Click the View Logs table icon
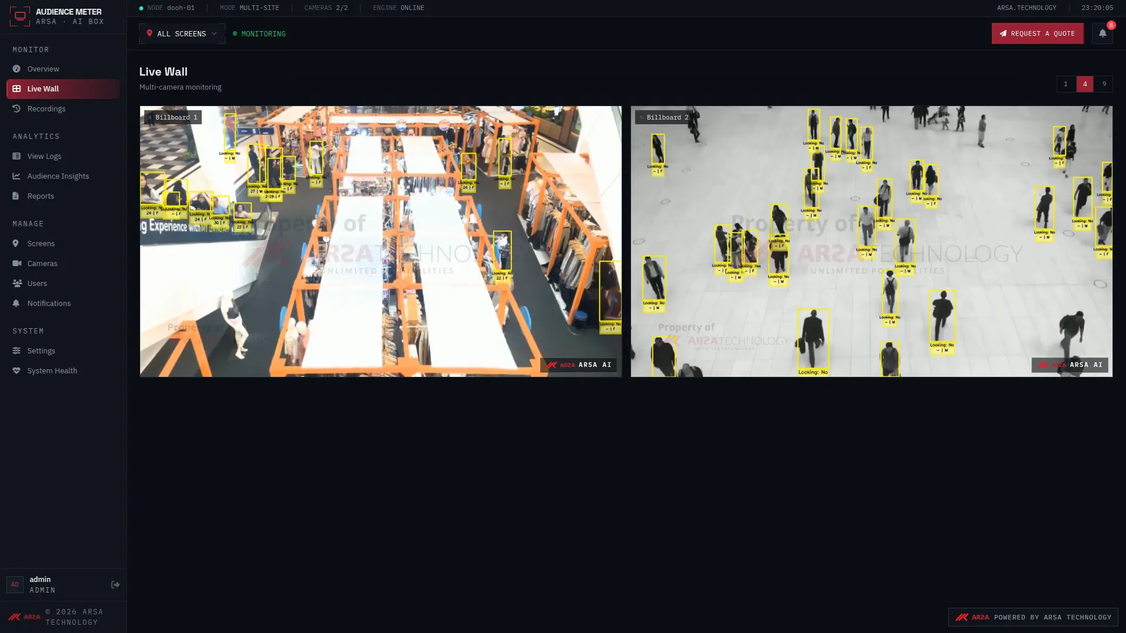This screenshot has height=633, width=1126. [16, 156]
